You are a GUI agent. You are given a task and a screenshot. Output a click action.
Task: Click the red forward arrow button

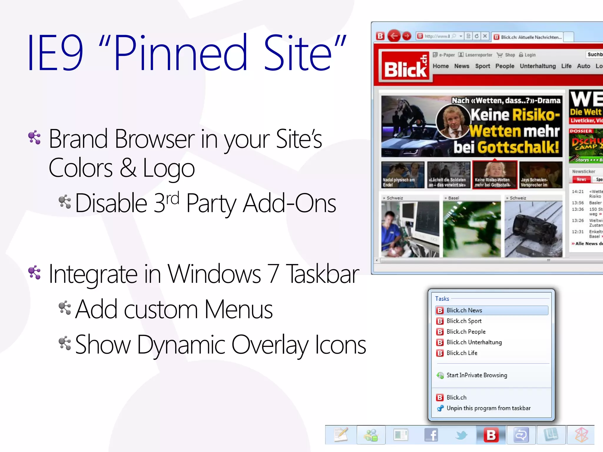(x=407, y=36)
